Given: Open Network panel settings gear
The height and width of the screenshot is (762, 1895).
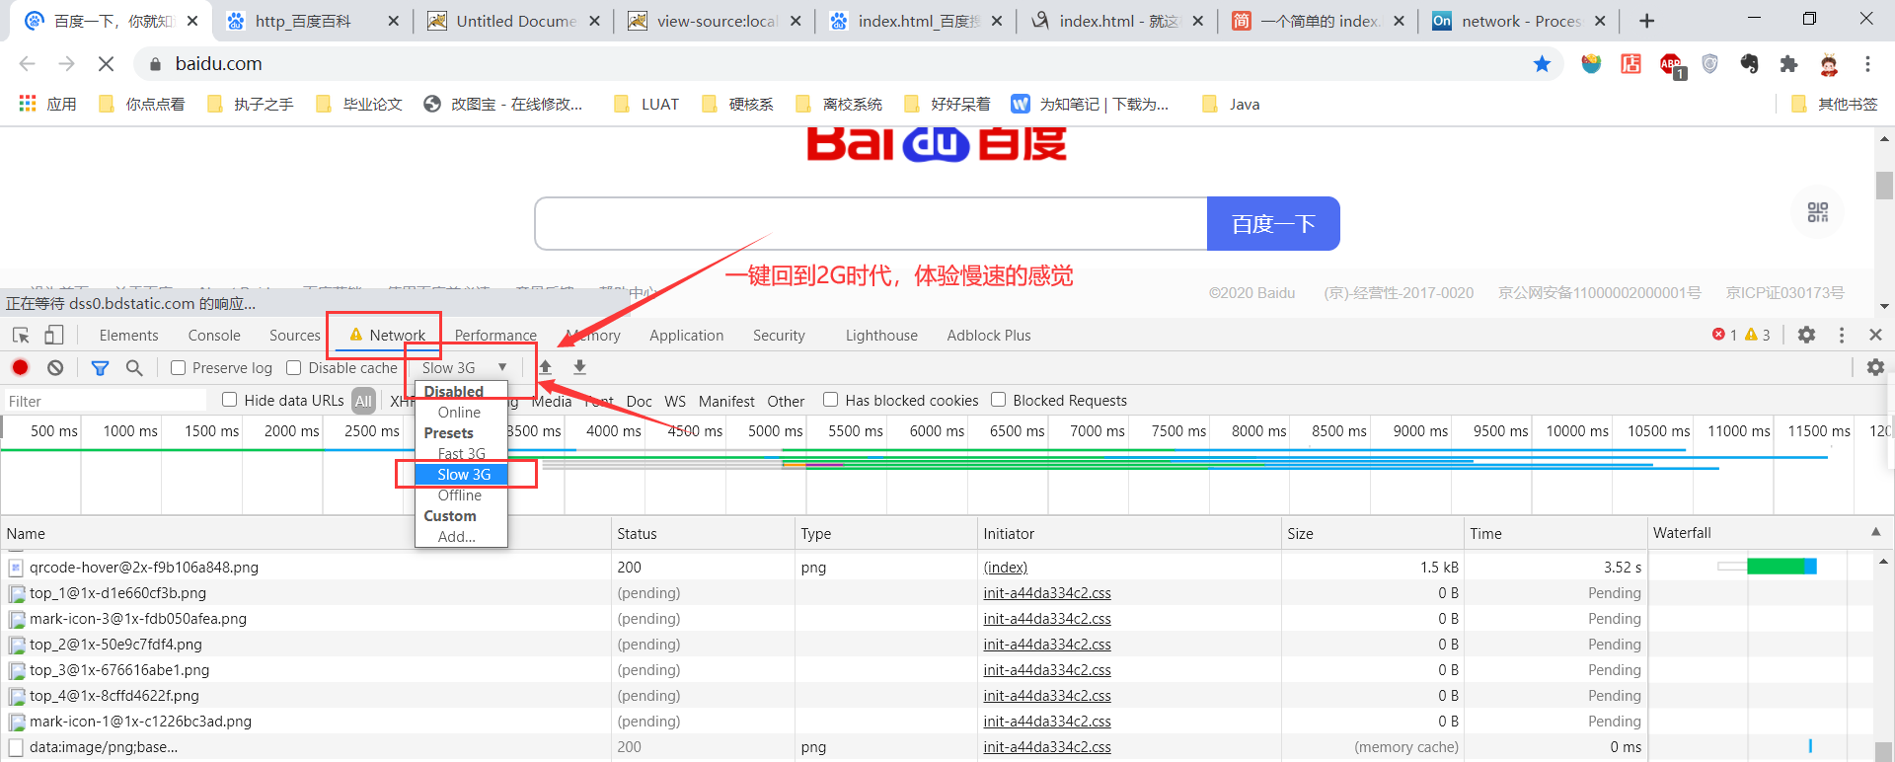Looking at the screenshot, I should pyautogui.click(x=1875, y=367).
